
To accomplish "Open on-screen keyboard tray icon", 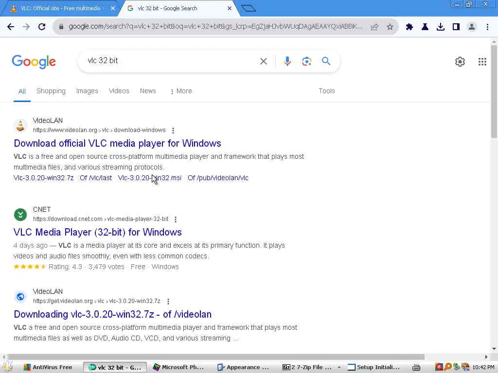I will click(x=416, y=367).
